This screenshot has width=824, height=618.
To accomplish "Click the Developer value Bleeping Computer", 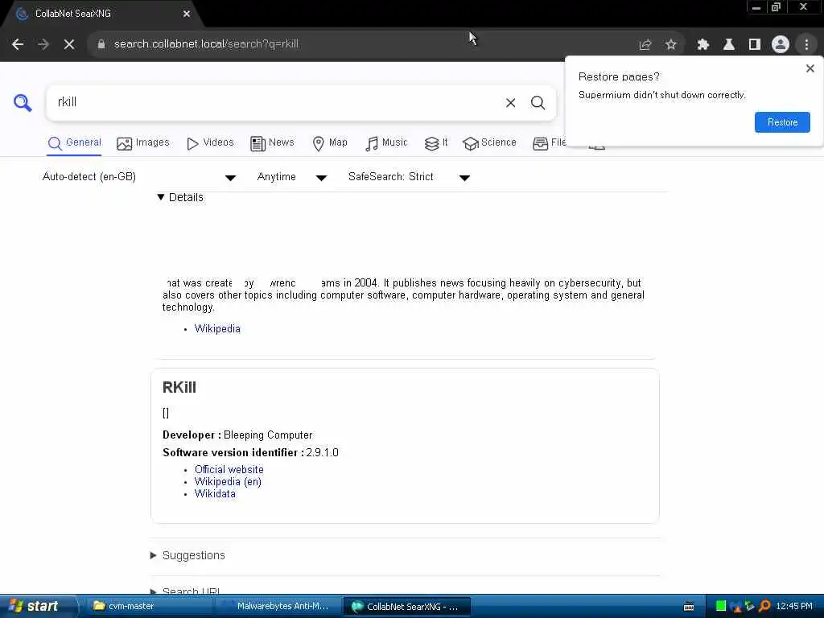I will [x=268, y=435].
